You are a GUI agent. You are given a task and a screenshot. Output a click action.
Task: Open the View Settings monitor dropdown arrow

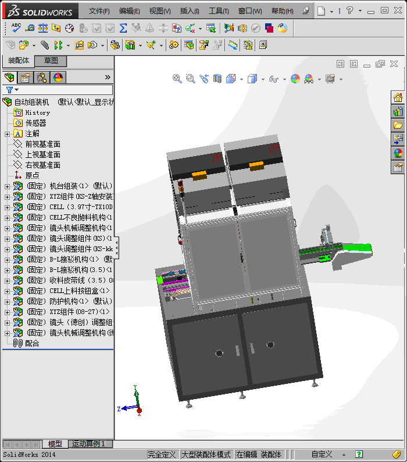pos(341,79)
